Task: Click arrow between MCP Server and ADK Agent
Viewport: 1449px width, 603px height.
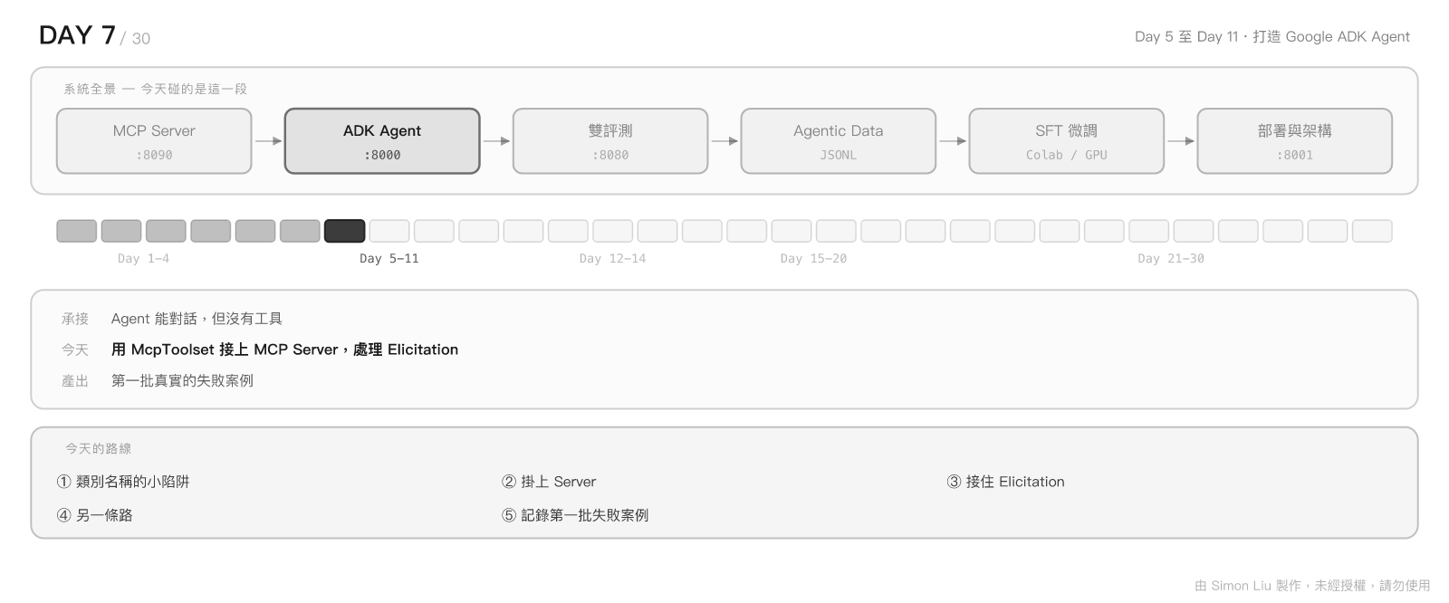Action: click(268, 141)
